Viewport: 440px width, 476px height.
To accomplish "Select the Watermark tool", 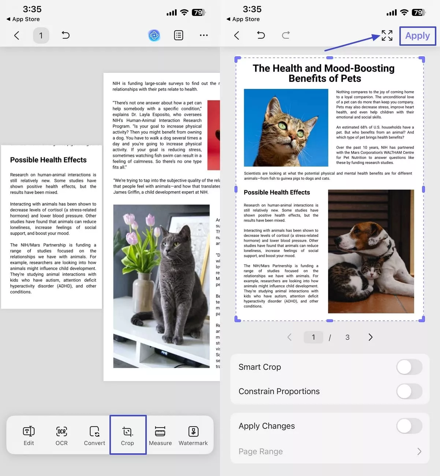I will pyautogui.click(x=193, y=435).
